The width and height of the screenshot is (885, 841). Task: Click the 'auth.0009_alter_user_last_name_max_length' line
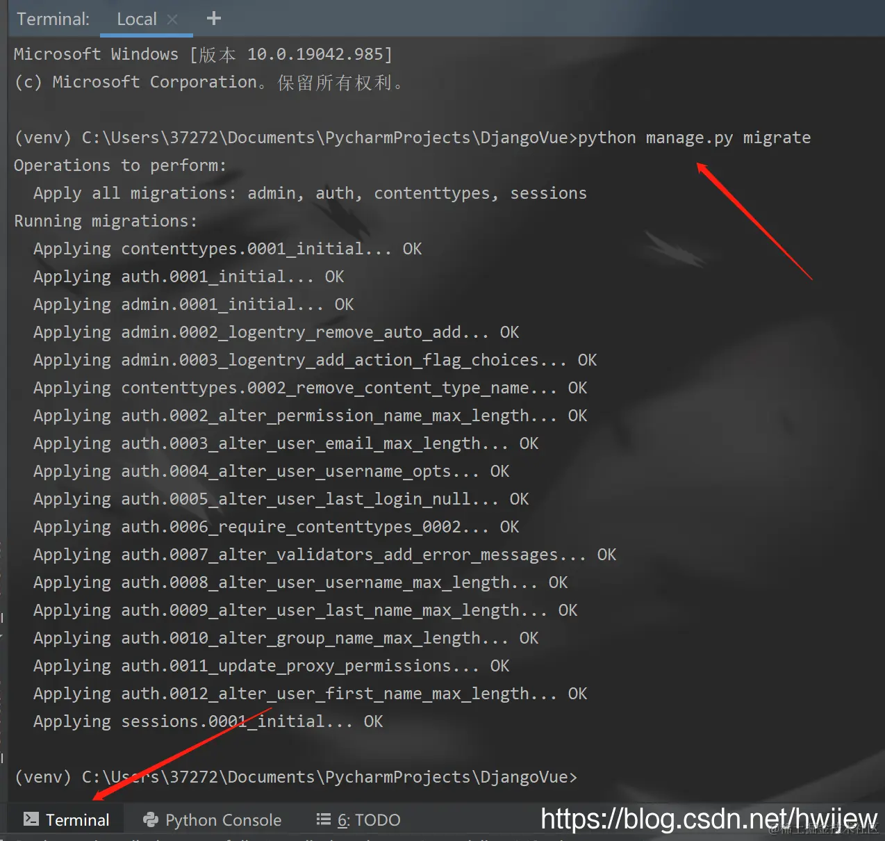pyautogui.click(x=305, y=610)
